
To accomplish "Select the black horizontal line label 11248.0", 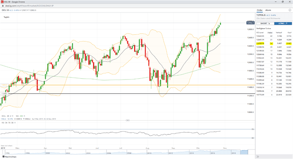I will 4,93.
